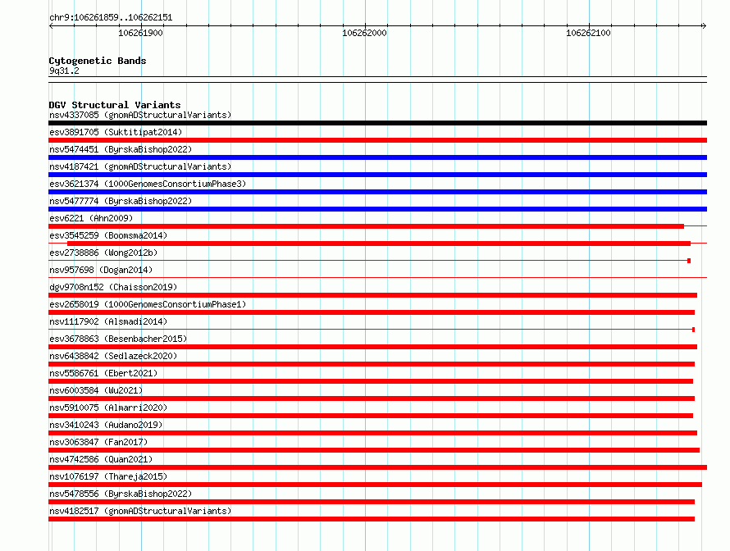Click the 106261900 ruler position label
This screenshot has height=551, width=730.
coord(140,33)
